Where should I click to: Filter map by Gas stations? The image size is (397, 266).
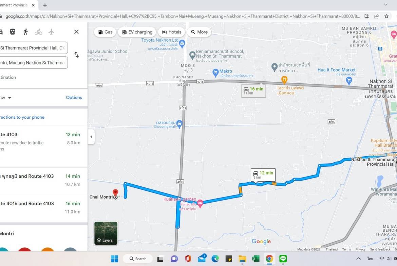tap(105, 32)
